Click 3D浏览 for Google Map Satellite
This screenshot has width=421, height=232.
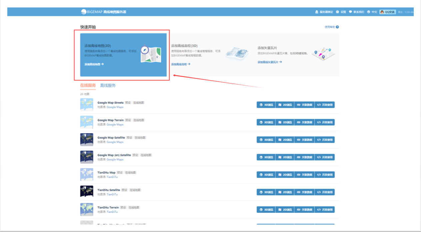click(x=266, y=140)
